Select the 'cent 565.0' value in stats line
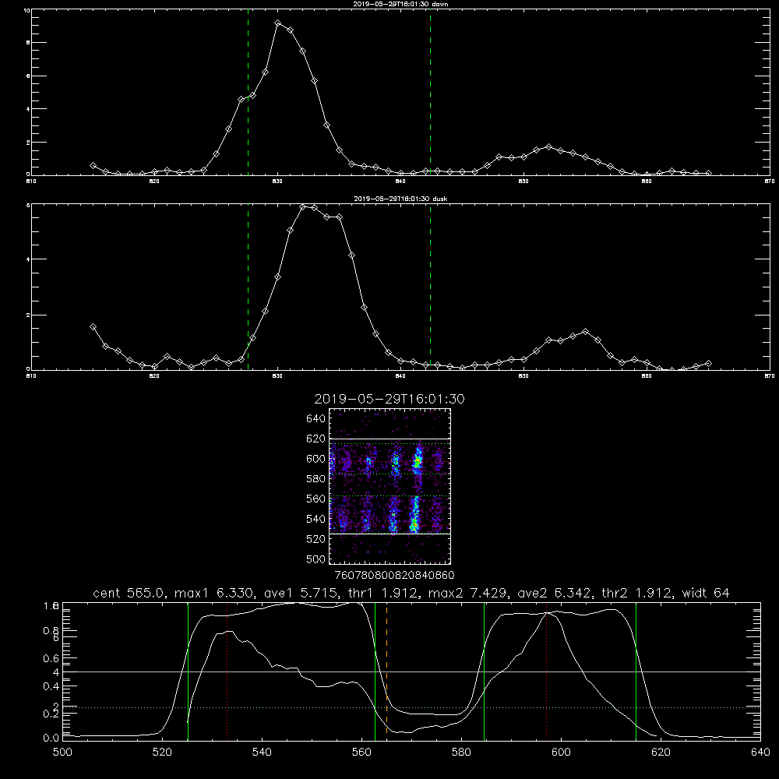This screenshot has height=779, width=779. click(130, 593)
